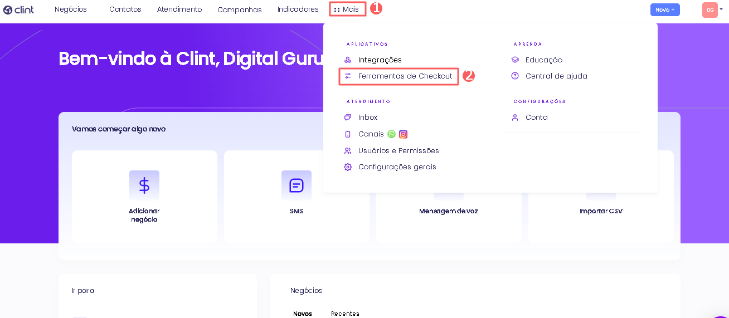Screen dimensions: 729x318
Task: Click the Instagram icon next to Canais
Action: (x=404, y=134)
